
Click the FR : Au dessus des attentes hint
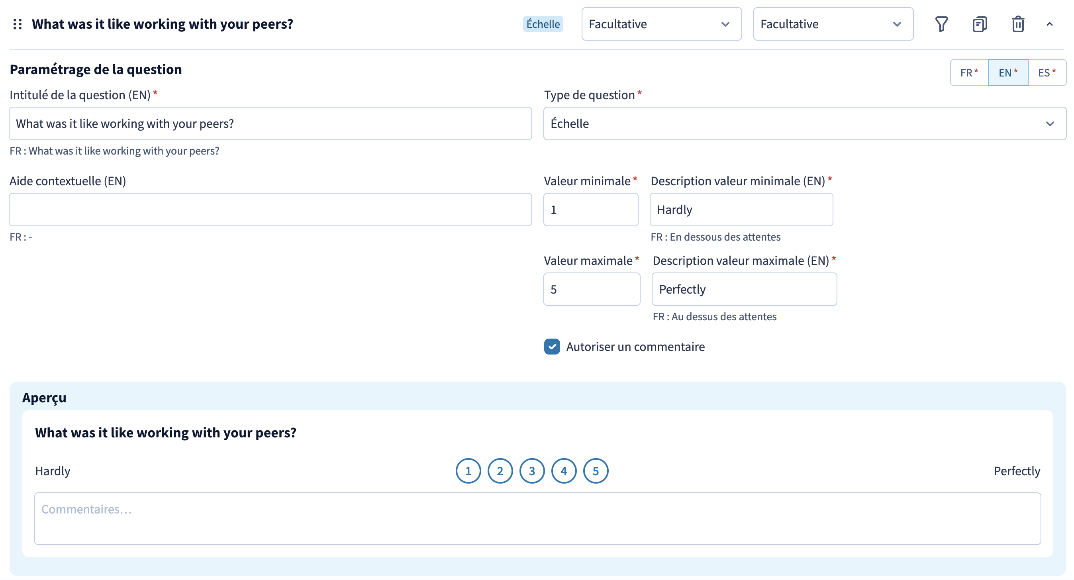(x=715, y=316)
